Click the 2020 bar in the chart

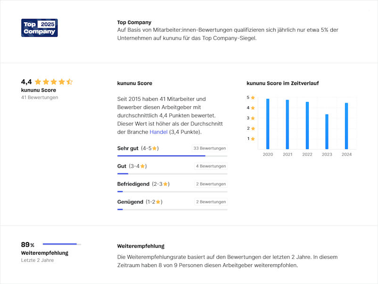click(268, 124)
